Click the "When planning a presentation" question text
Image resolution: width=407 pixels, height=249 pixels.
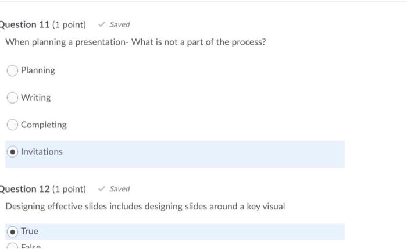pos(135,42)
